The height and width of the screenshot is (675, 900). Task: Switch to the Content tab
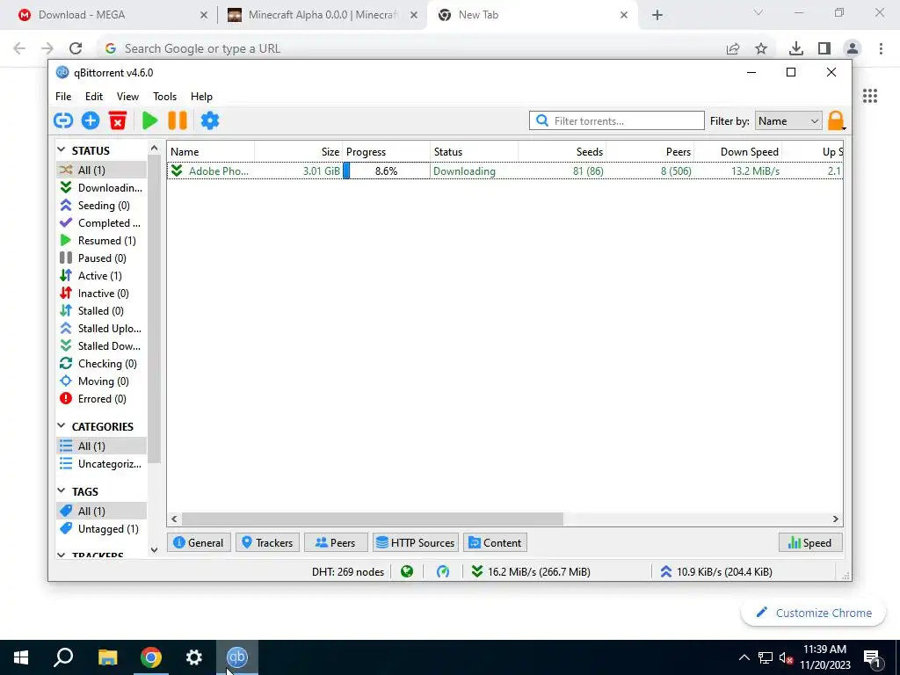495,542
